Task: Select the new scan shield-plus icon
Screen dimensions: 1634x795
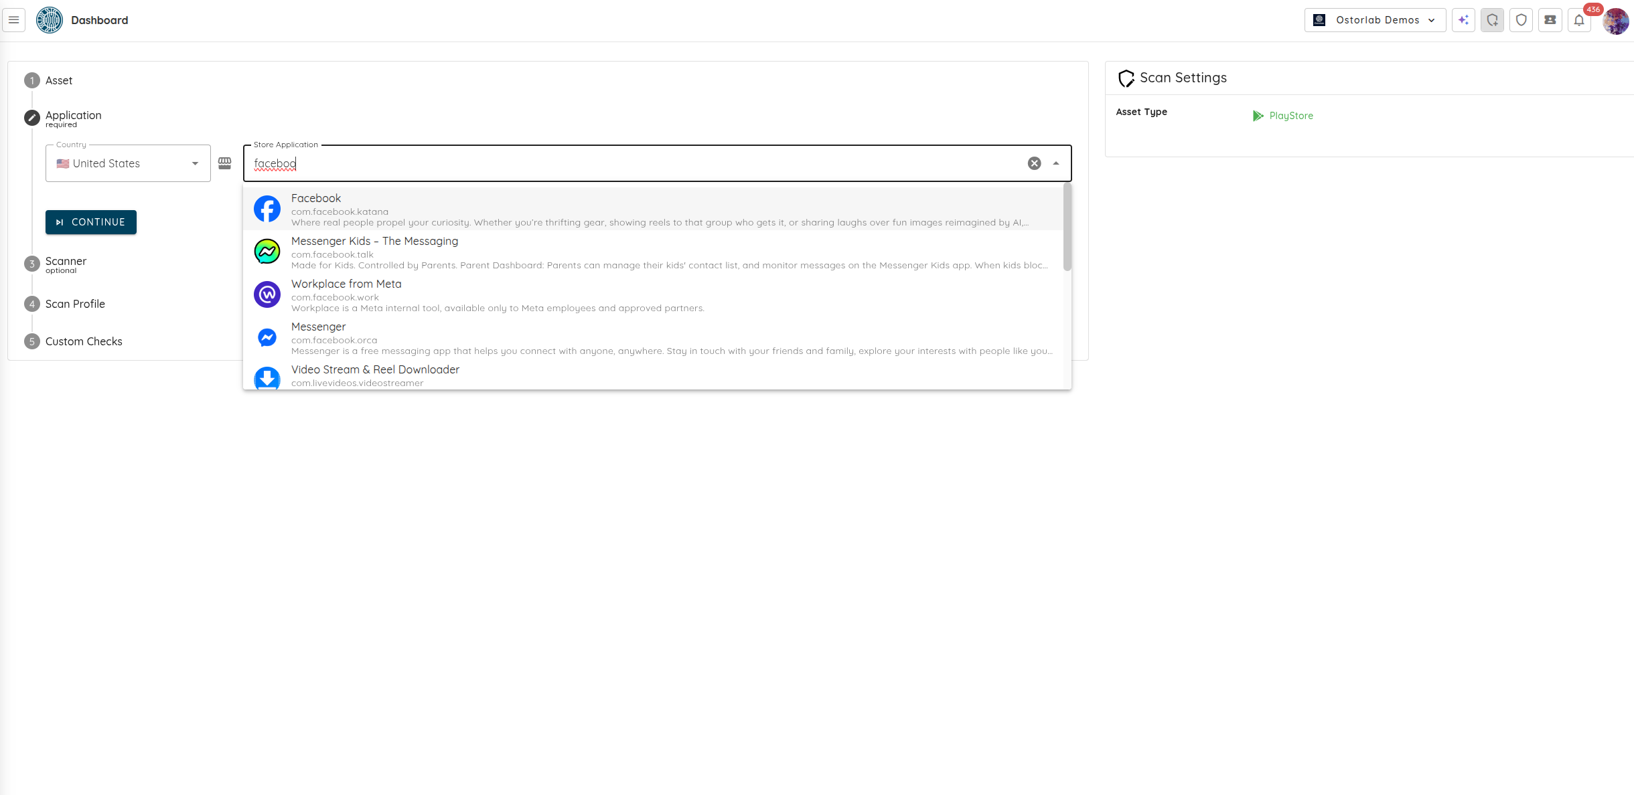Action: (1492, 20)
